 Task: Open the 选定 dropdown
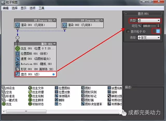(x=149, y=37)
